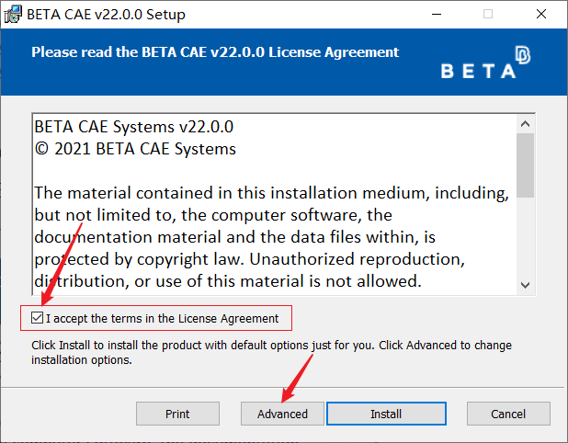568x443 pixels.
Task: Click the installer icon in the title bar
Action: [15, 15]
